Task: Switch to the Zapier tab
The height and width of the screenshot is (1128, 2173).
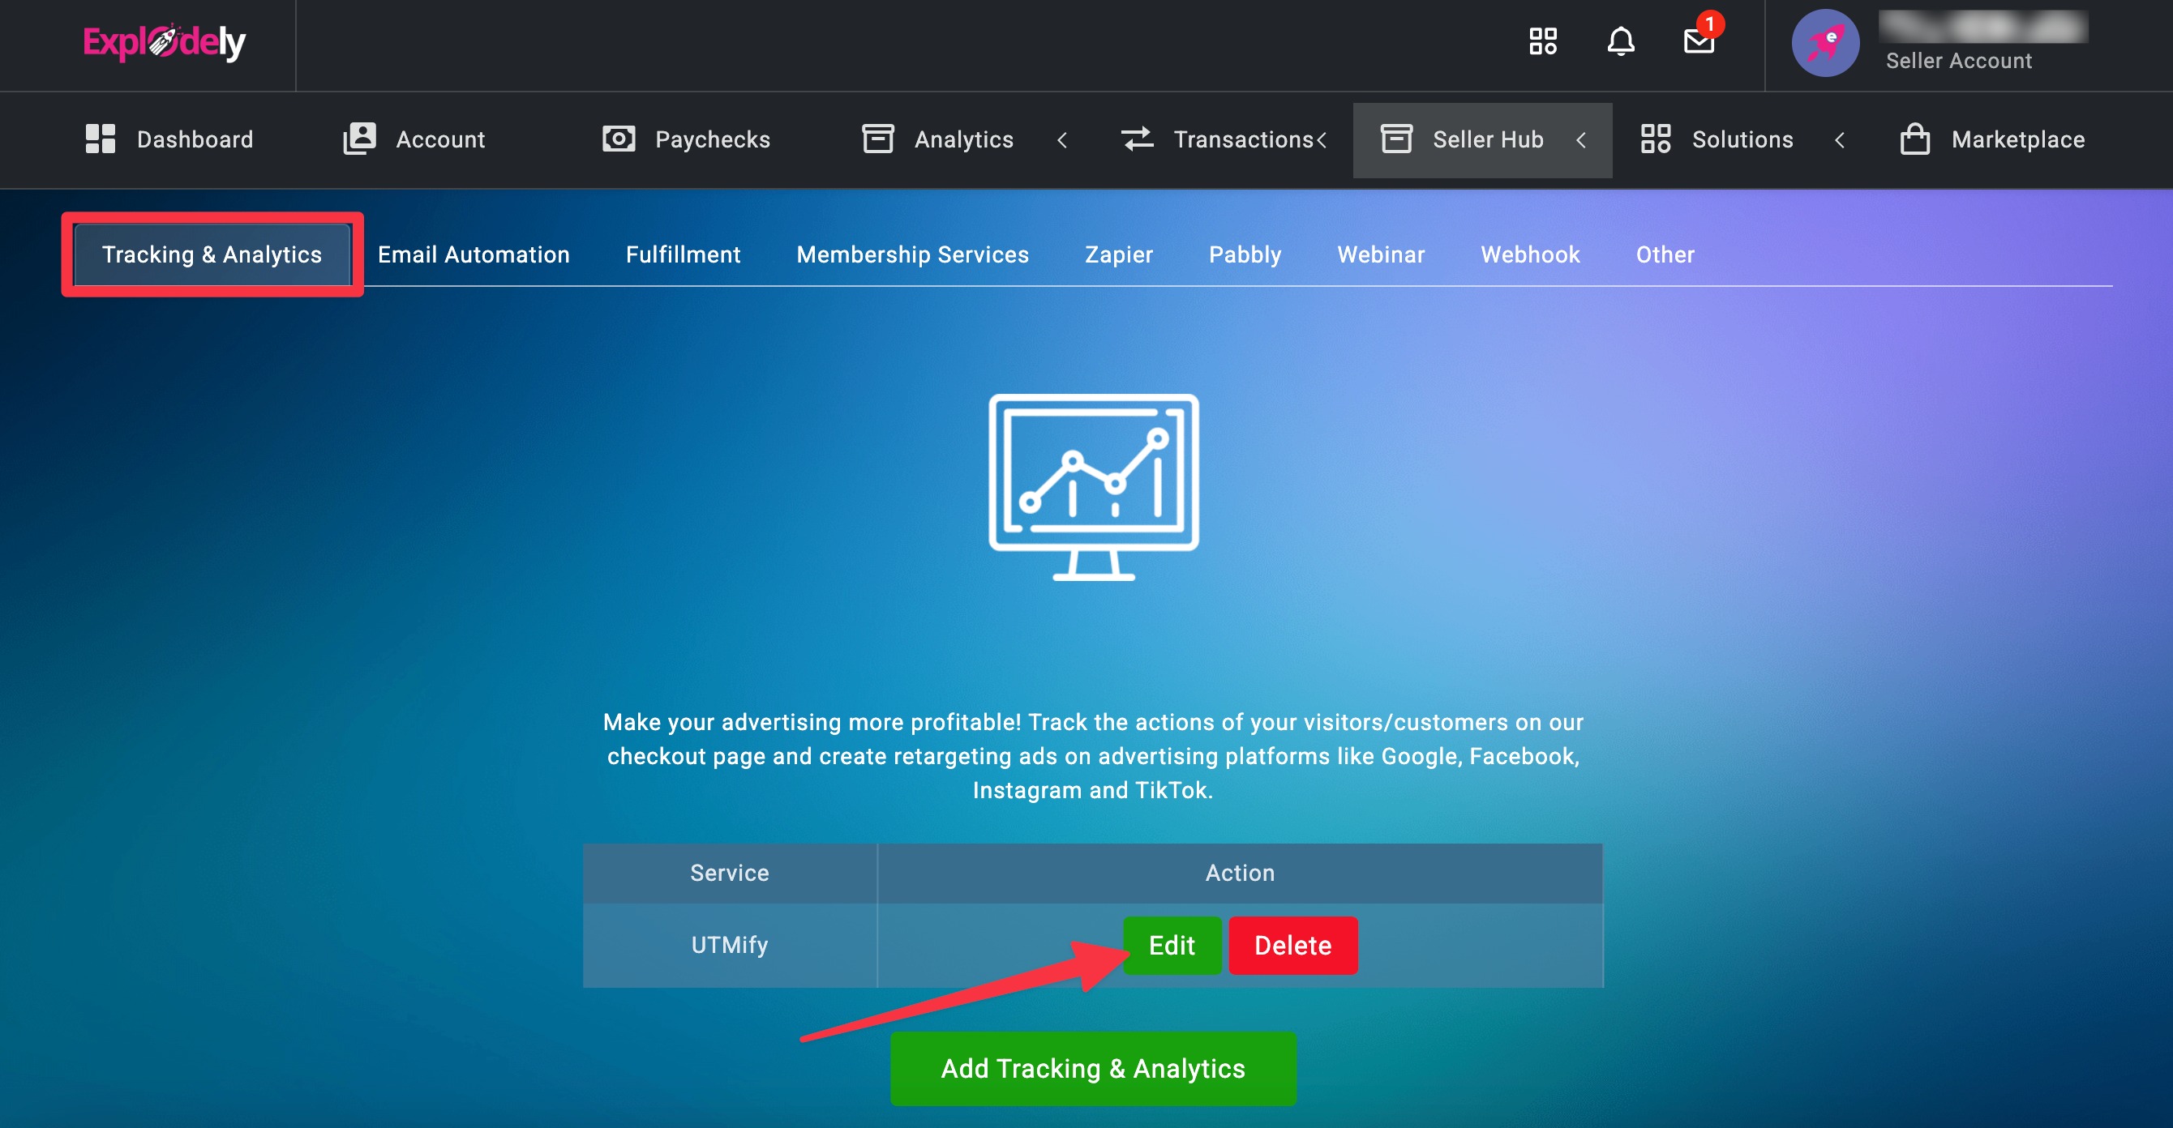Action: tap(1119, 254)
